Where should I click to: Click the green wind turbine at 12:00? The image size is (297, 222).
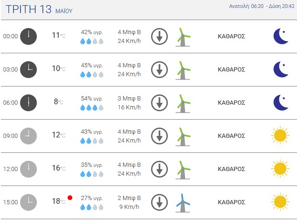183,170
